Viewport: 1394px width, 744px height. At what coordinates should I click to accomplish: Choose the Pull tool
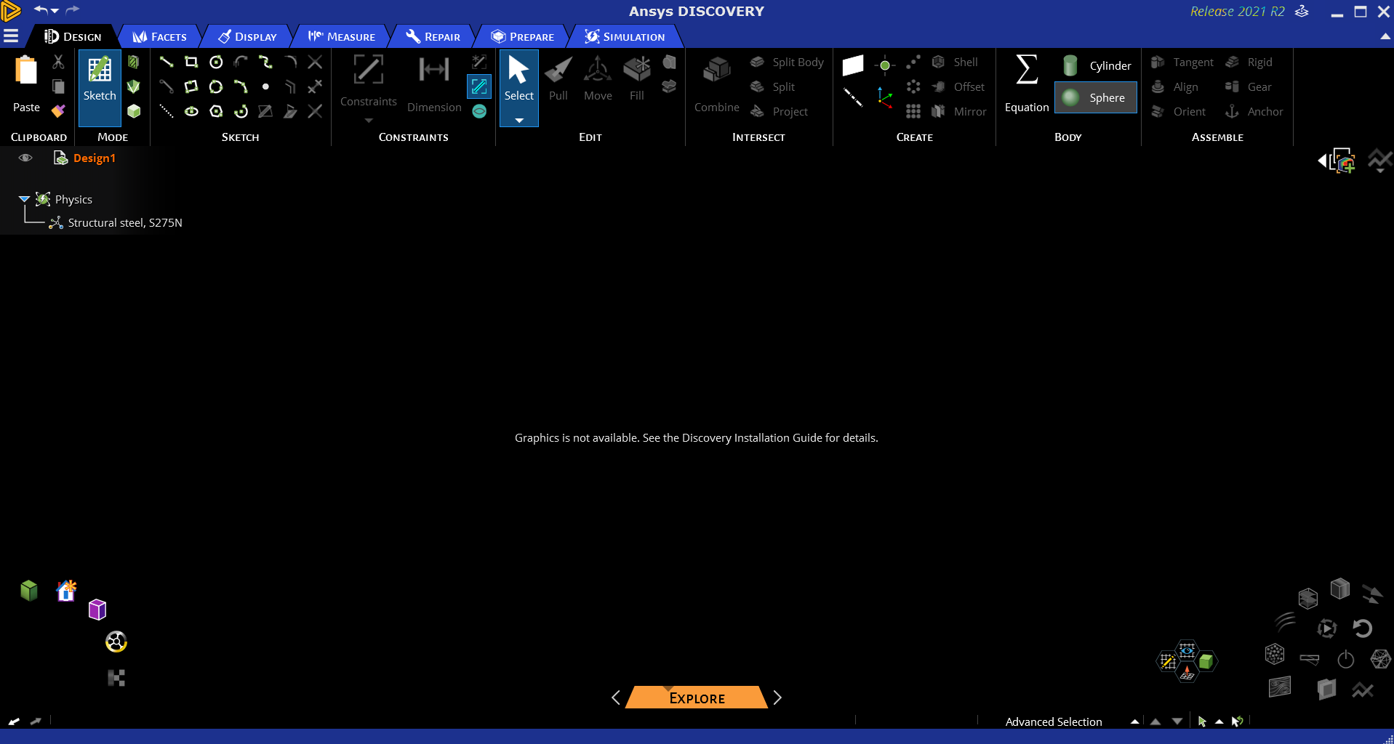pos(558,78)
